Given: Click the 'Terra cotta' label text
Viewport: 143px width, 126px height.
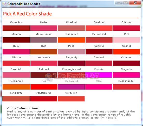Looking at the screenshot, I should (16, 93).
